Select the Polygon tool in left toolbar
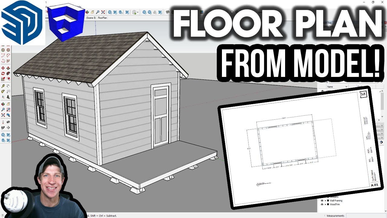Viewport: 387px width, 218px height. point(8,50)
